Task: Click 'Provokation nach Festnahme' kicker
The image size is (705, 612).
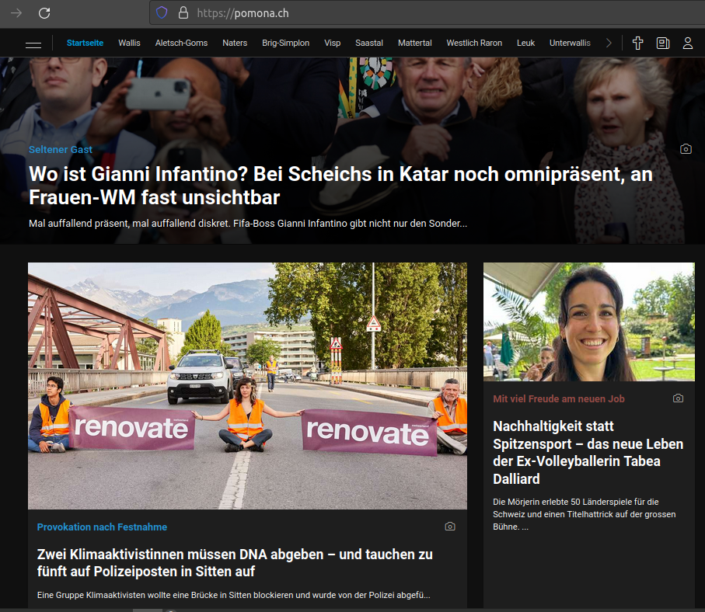Action: coord(102,527)
